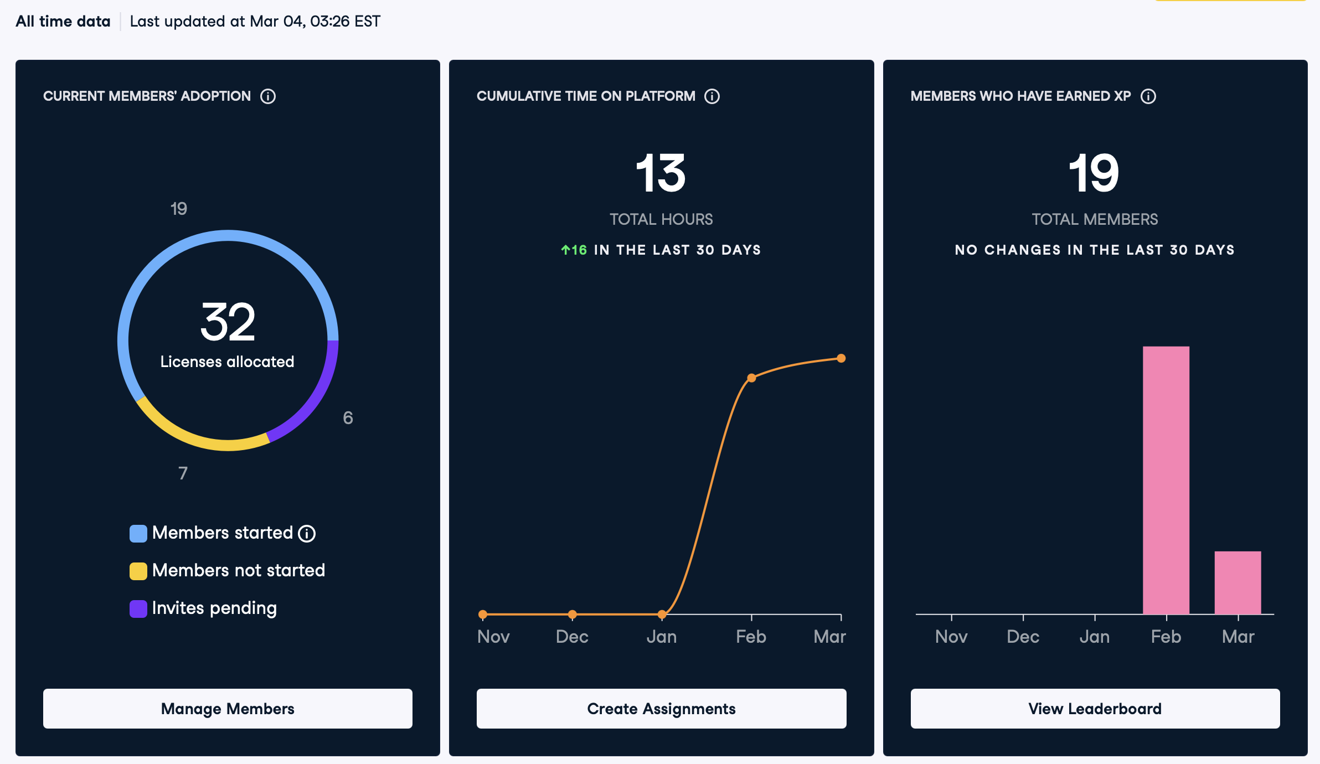The image size is (1320, 764).
Task: Click info icon beside Current Members' Adoption
Action: (x=268, y=96)
